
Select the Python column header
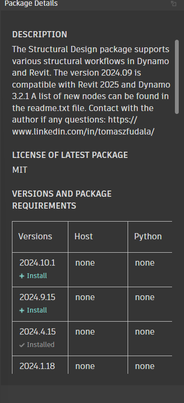click(148, 236)
